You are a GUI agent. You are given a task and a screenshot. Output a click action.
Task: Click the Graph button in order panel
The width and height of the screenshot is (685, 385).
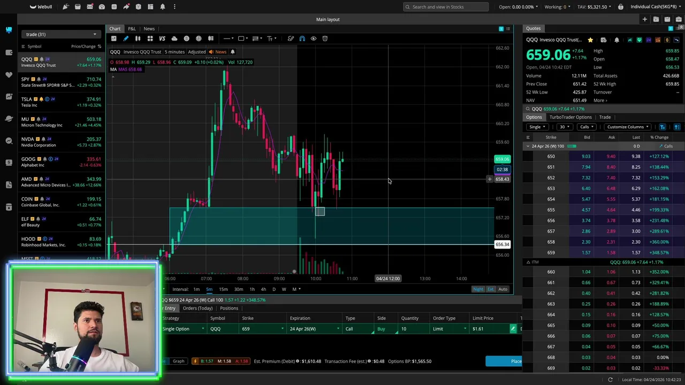(x=178, y=361)
